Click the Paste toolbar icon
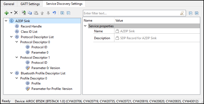The image size is (204, 104). [36, 13]
